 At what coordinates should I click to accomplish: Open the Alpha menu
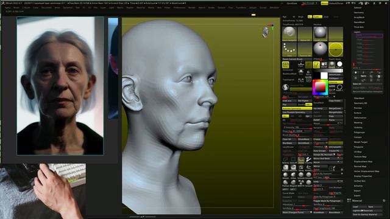tap(8, 8)
